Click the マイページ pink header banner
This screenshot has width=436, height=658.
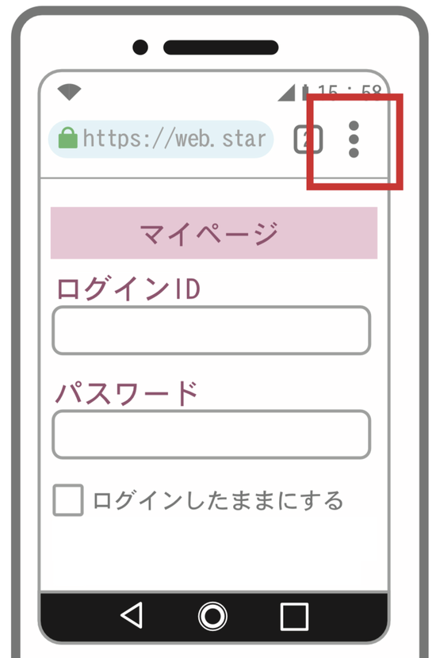click(x=214, y=233)
